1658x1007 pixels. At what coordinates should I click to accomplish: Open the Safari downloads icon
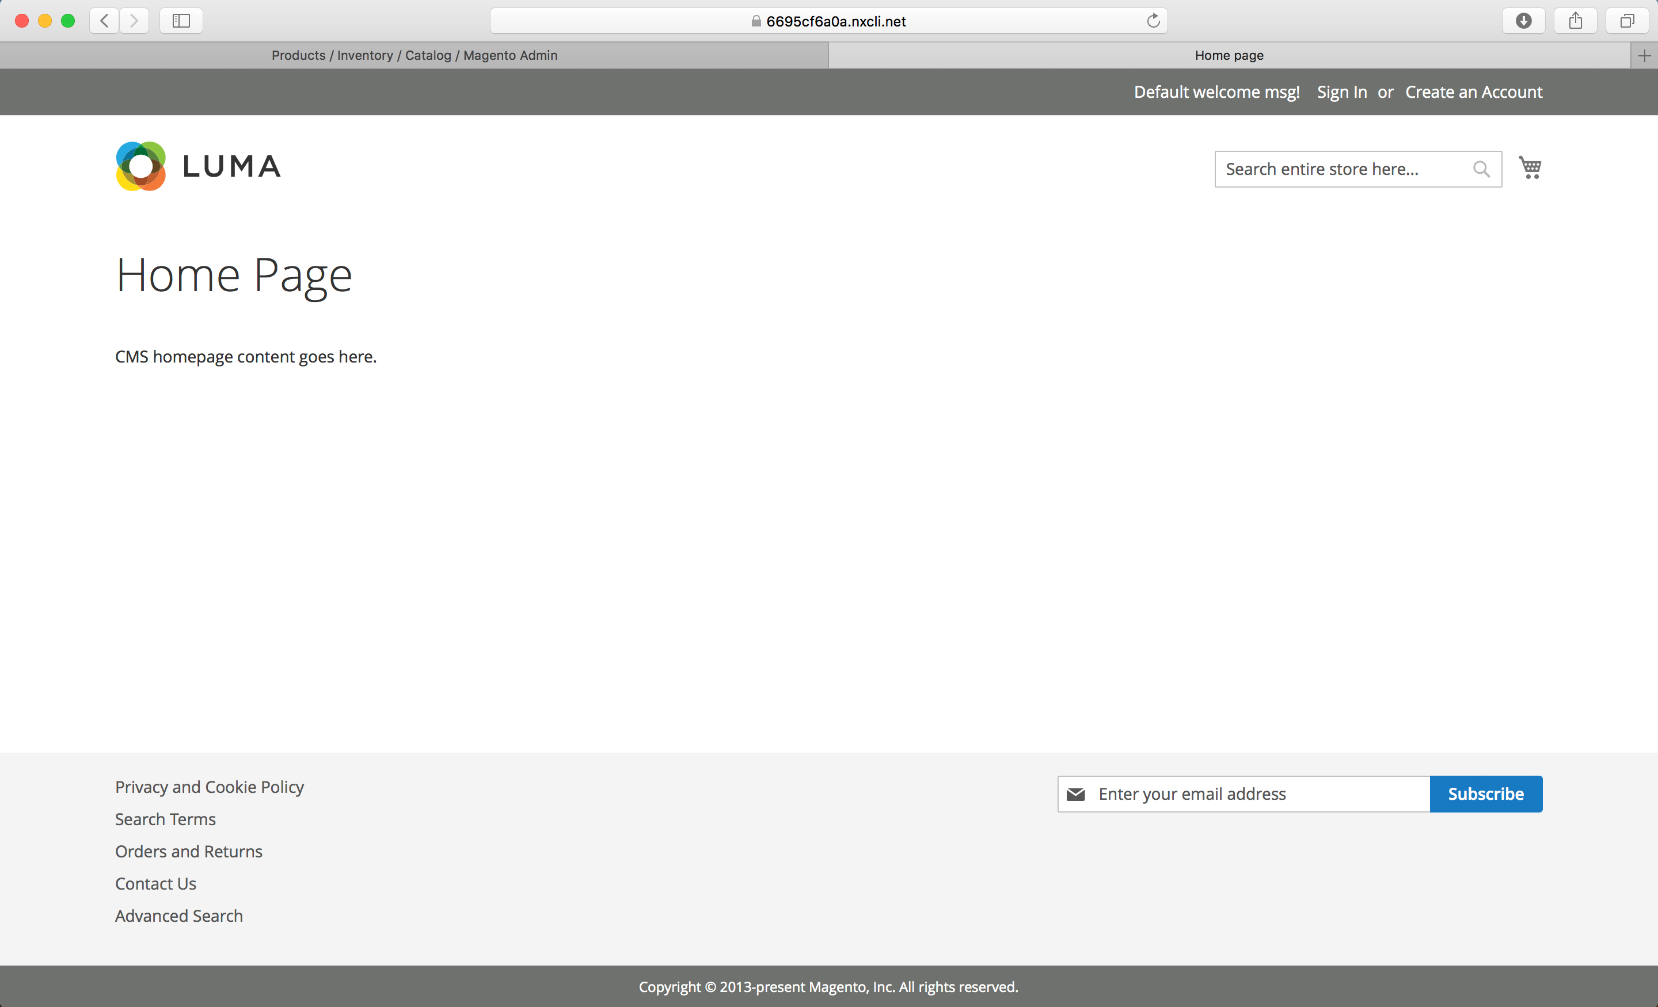(1523, 21)
